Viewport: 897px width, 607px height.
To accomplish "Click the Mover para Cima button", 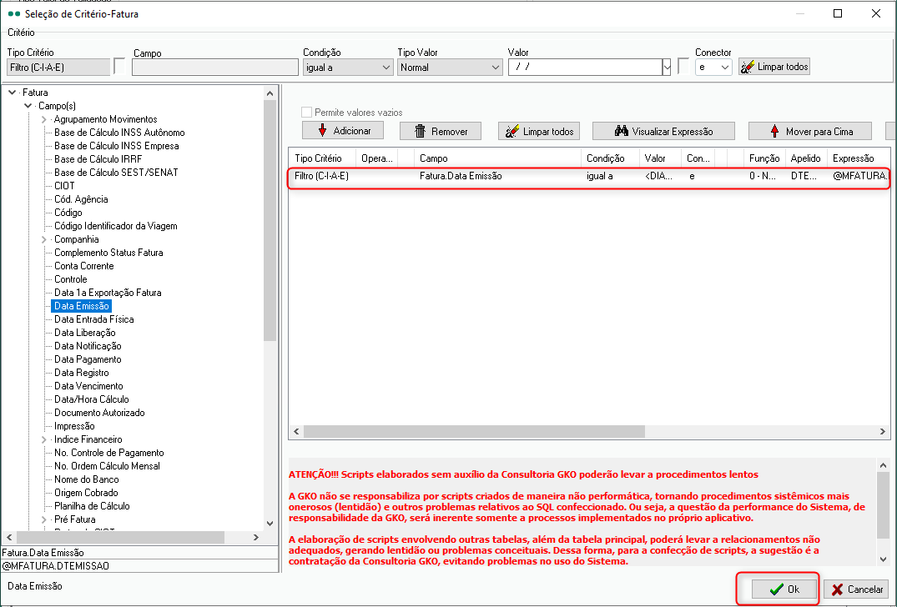I will click(x=810, y=131).
